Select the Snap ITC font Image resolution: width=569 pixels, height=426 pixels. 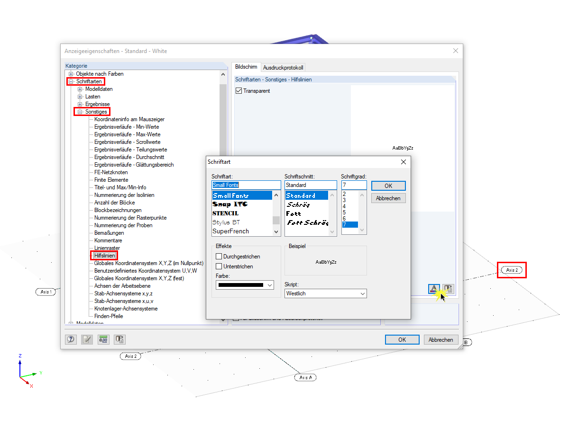point(230,204)
